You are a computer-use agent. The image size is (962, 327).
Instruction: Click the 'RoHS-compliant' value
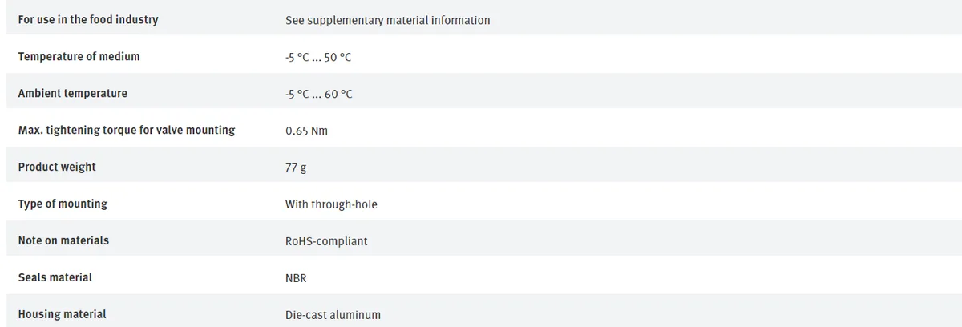[x=326, y=241]
